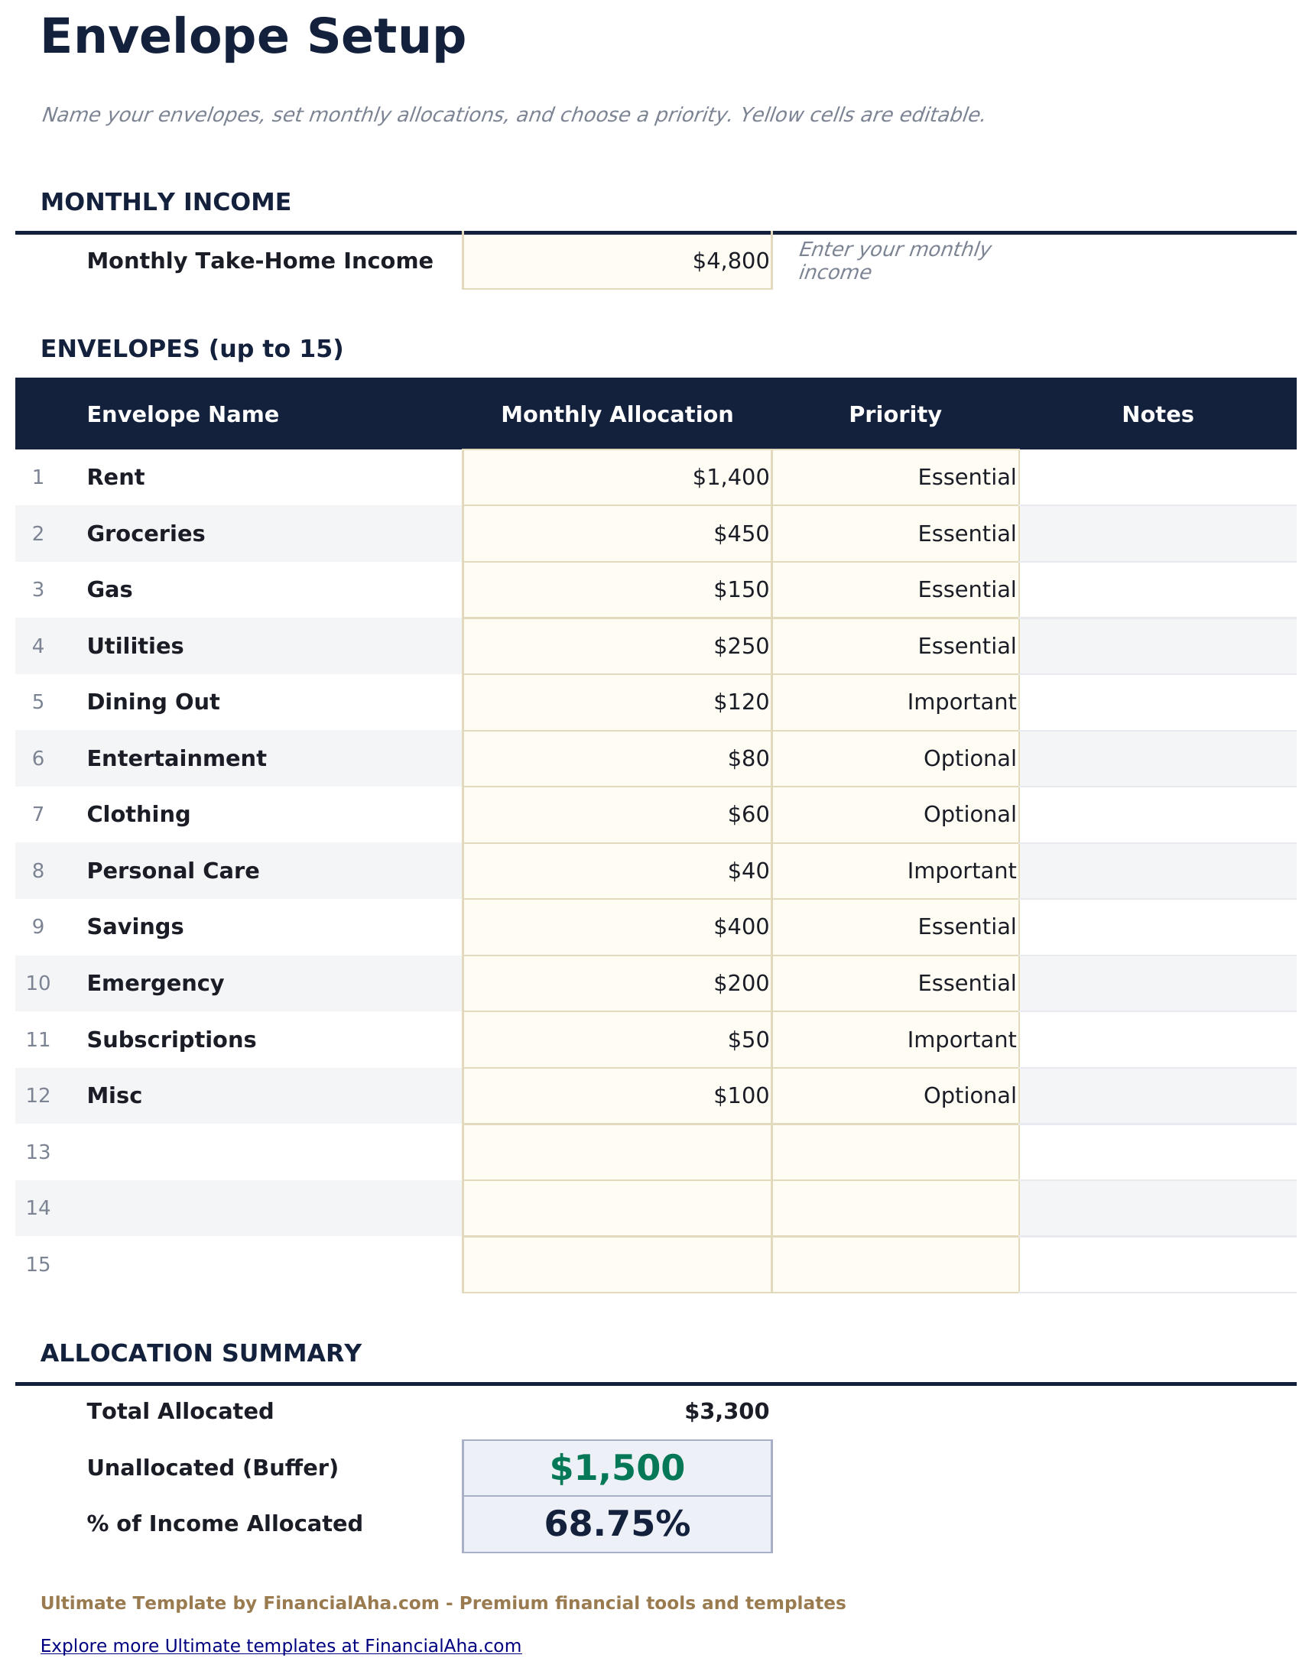The image size is (1312, 1671).
Task: Click the Notes column header
Action: tap(1157, 414)
